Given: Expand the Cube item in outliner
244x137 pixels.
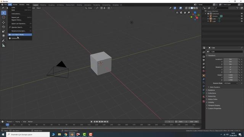Looking at the screenshot, I should coord(208,19).
